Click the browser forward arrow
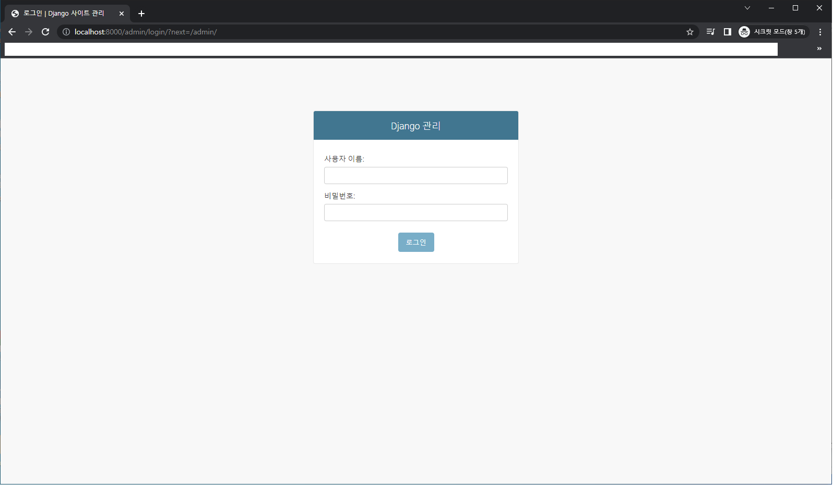 point(29,32)
